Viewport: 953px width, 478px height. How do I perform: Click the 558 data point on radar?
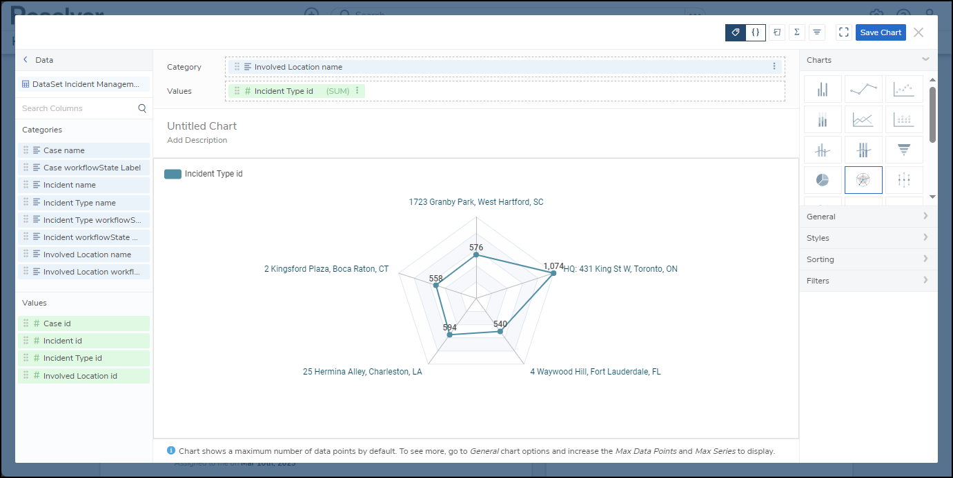coord(435,285)
